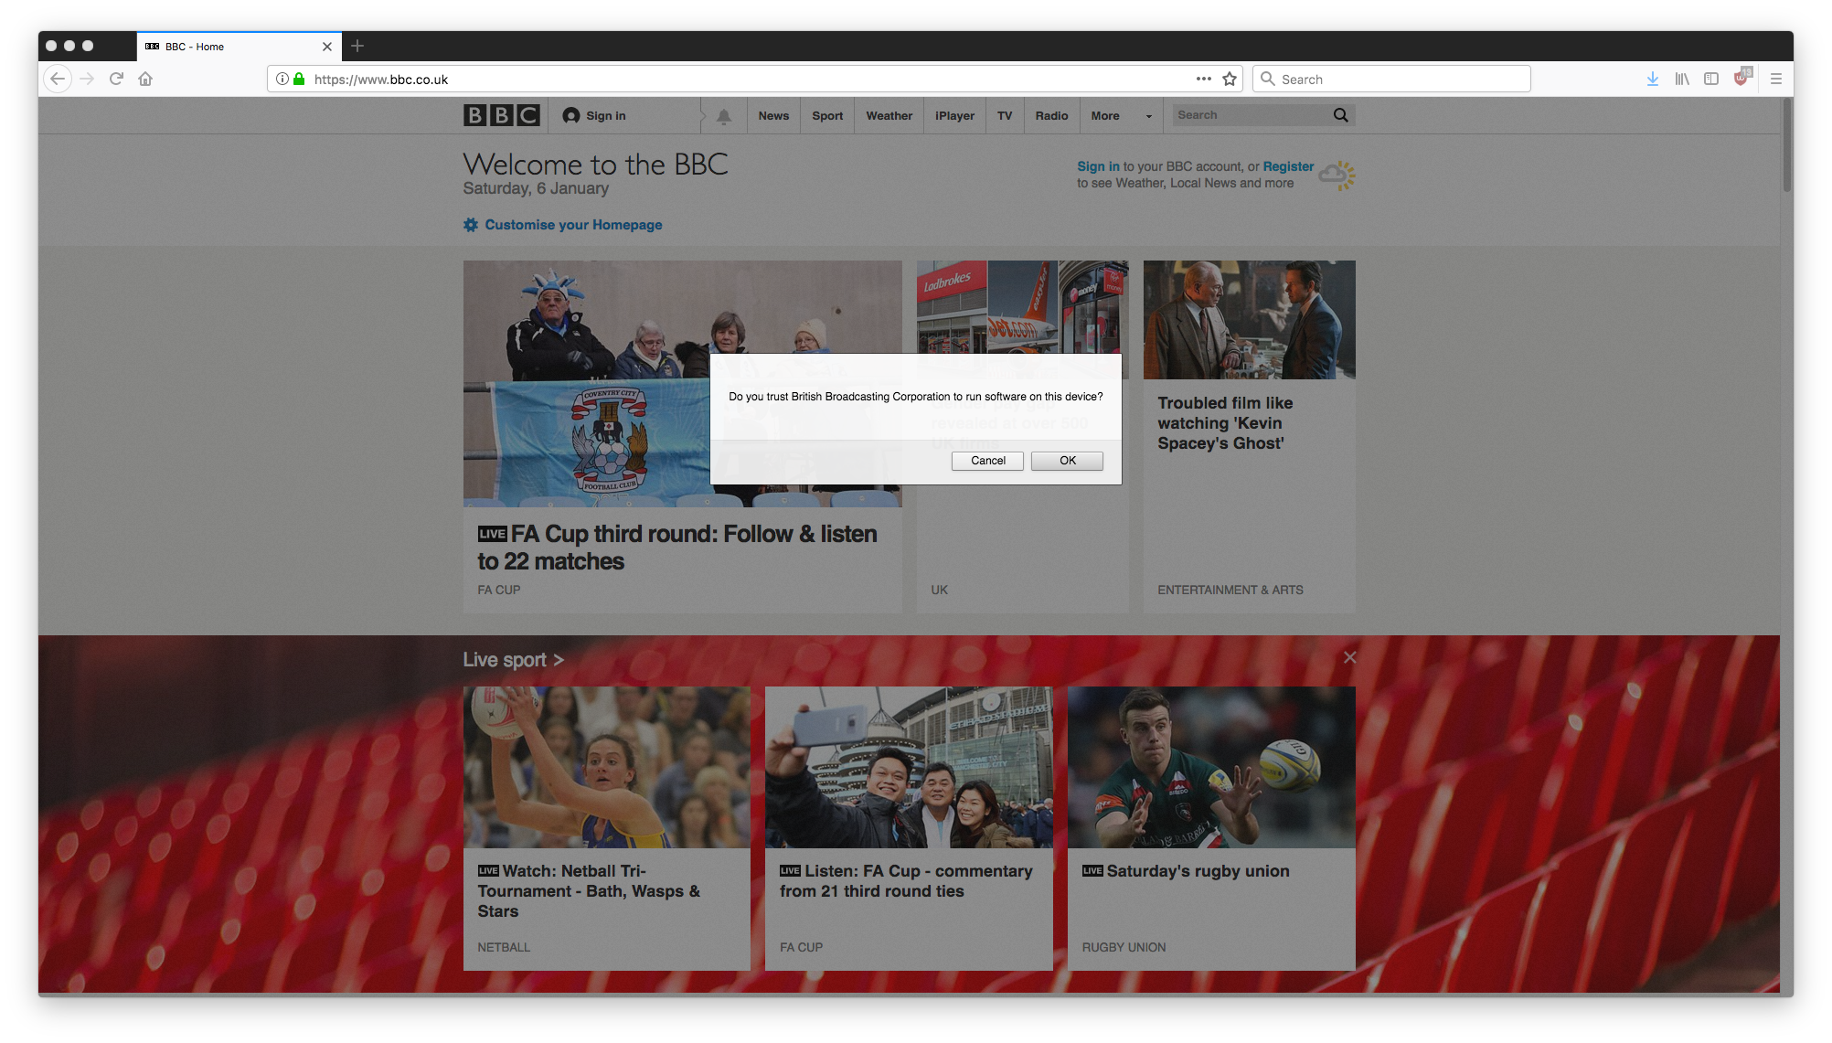
Task: Click the Firefox reload page icon
Action: coord(116,79)
